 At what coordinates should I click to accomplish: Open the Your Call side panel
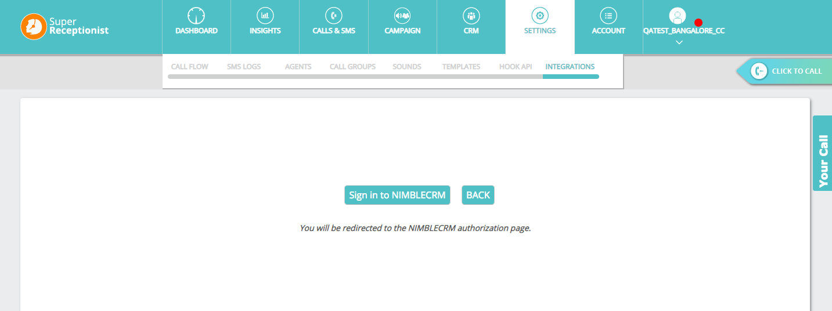pos(822,153)
